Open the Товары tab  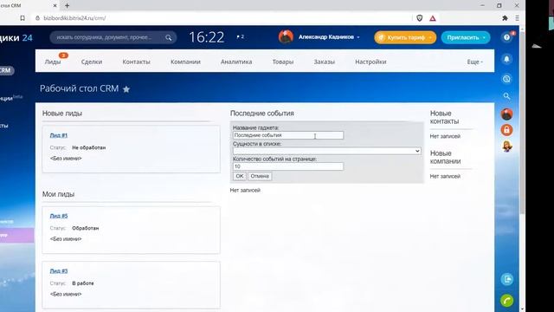point(283,62)
